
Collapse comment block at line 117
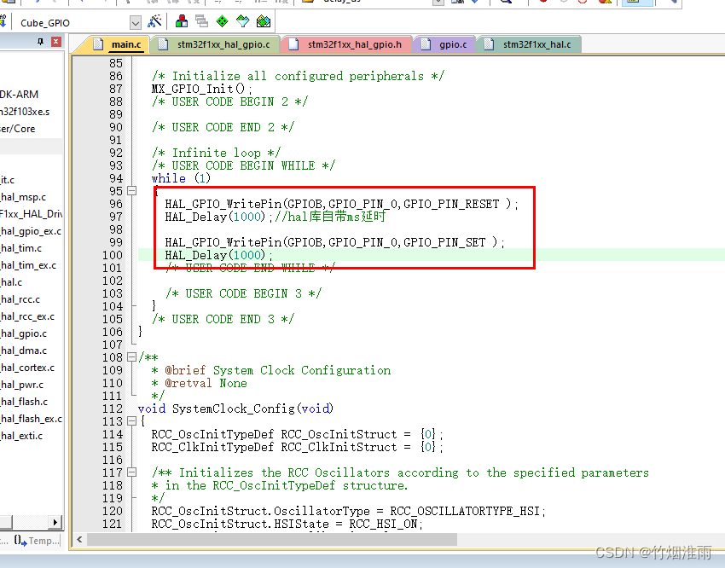tap(131, 472)
